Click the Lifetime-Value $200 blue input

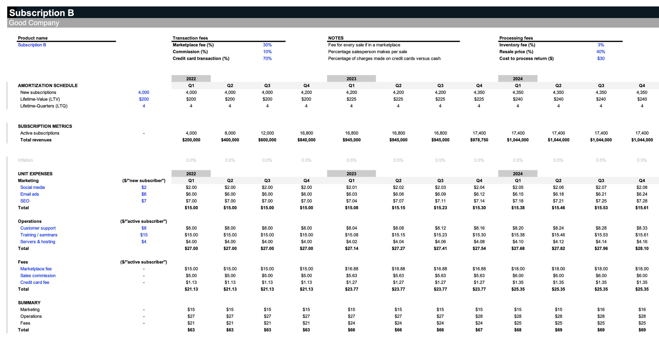point(144,99)
